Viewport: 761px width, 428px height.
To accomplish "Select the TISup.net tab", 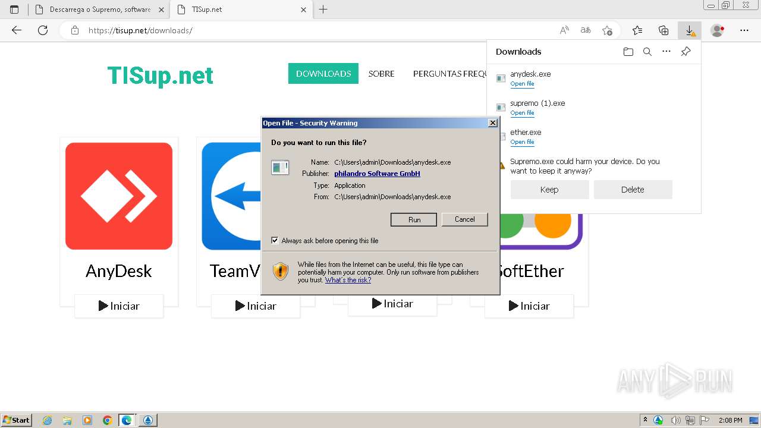I will click(x=240, y=10).
